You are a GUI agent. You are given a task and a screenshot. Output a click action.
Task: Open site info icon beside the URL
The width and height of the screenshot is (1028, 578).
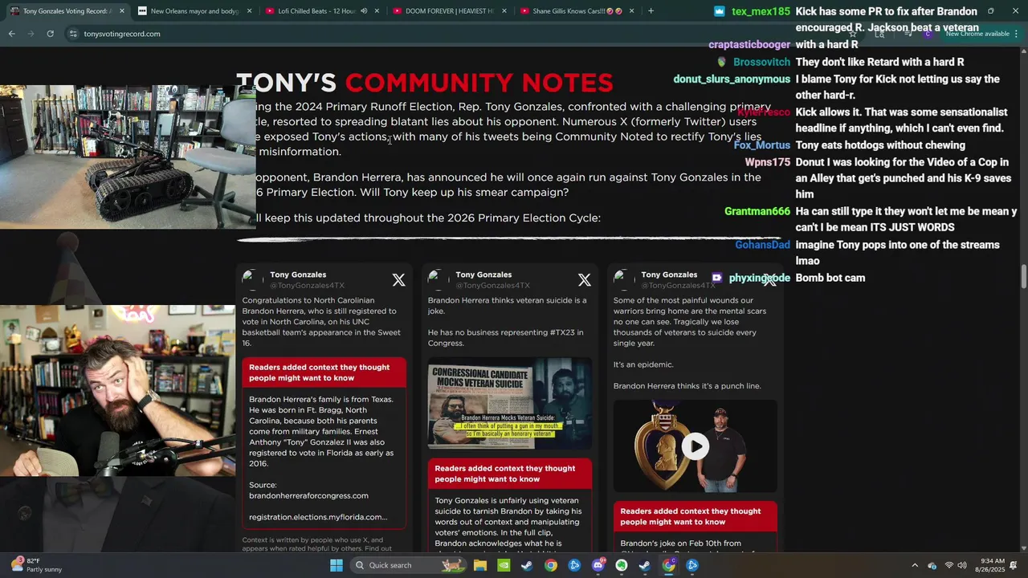point(73,34)
